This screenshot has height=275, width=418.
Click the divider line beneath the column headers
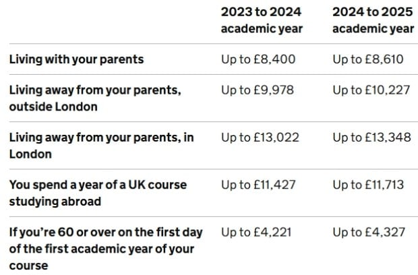[210, 43]
